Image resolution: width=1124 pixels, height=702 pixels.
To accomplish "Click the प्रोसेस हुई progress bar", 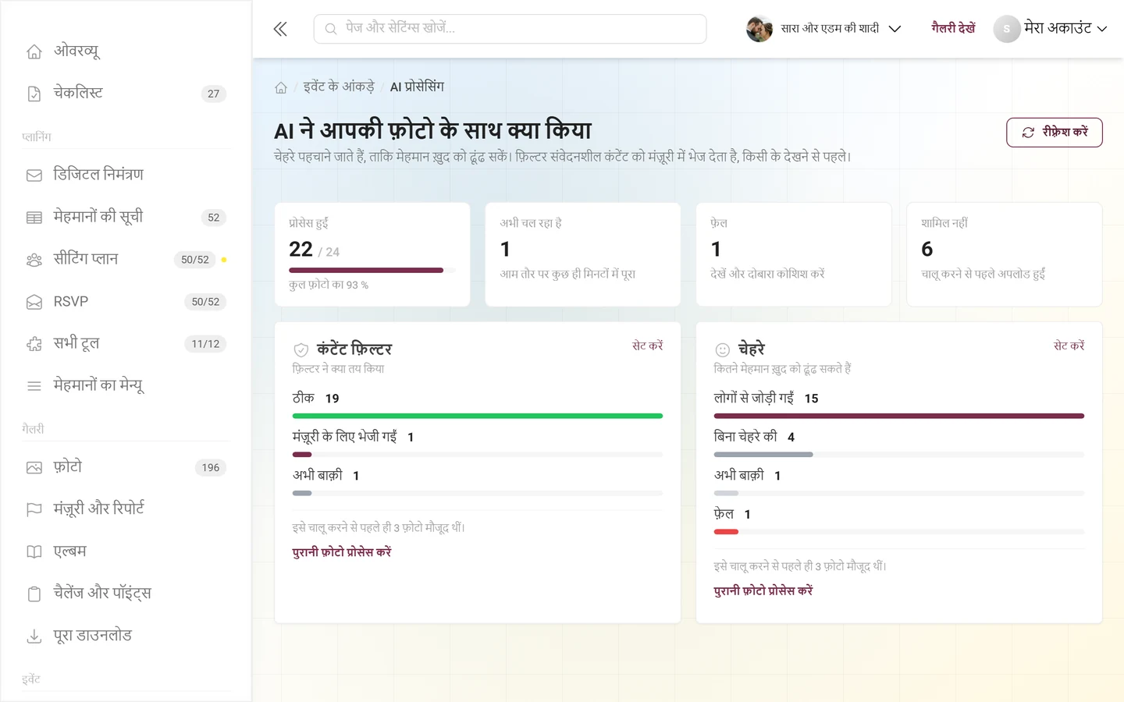I will pyautogui.click(x=372, y=271).
